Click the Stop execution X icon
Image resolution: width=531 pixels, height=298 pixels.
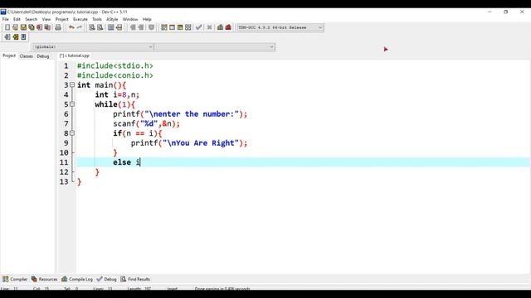click(x=209, y=27)
